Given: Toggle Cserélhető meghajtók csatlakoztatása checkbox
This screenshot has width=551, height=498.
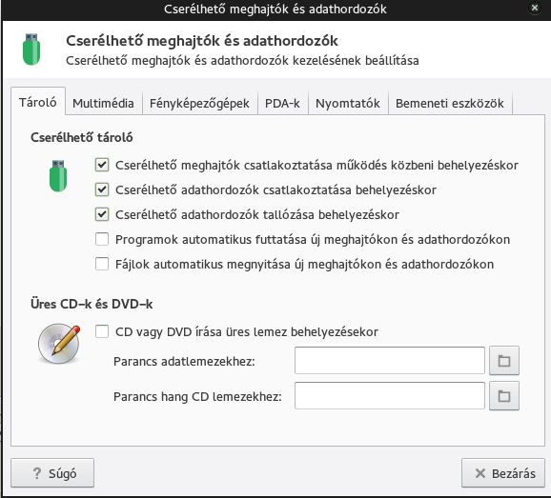Looking at the screenshot, I should point(102,165).
